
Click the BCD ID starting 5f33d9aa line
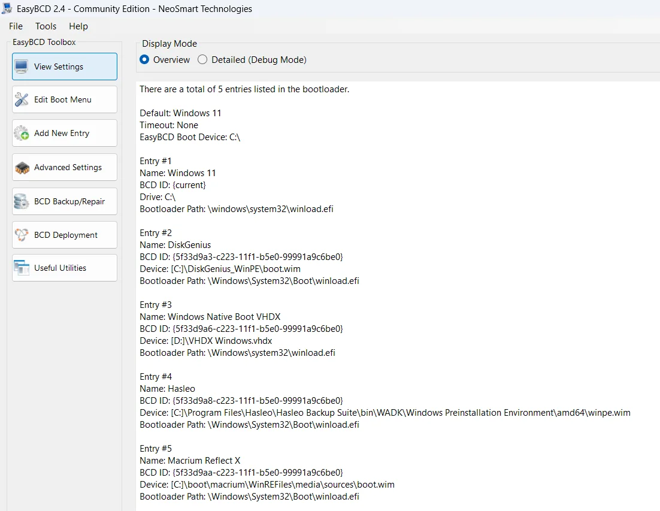(x=241, y=473)
